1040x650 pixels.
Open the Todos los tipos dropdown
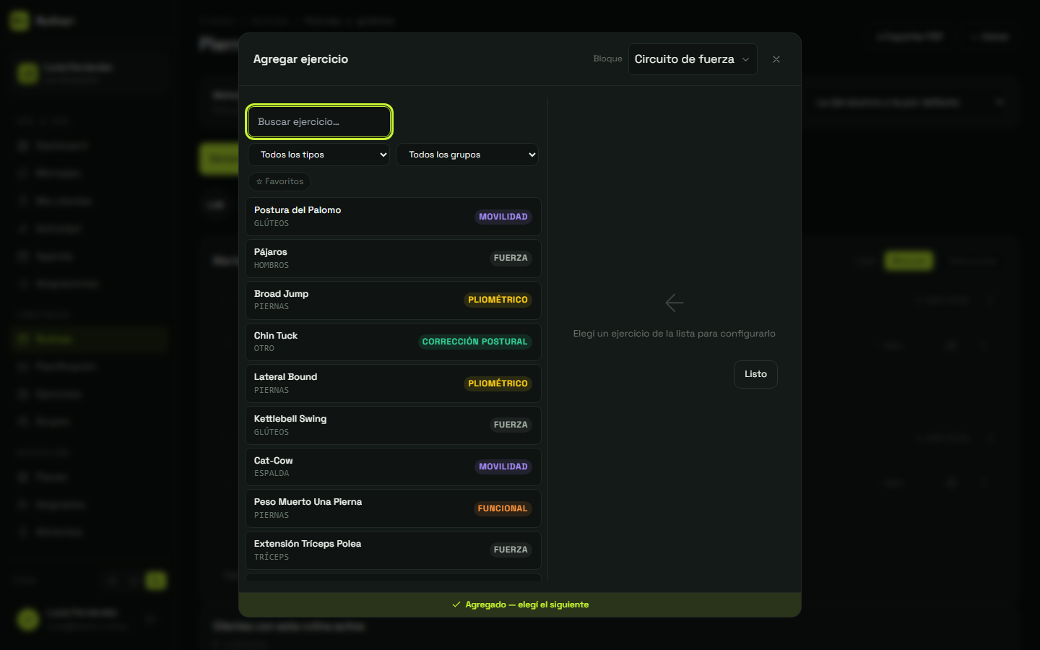(x=318, y=155)
